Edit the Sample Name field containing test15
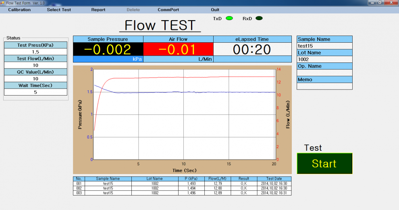Image resolution: width=399 pixels, height=210 pixels. [x=324, y=46]
